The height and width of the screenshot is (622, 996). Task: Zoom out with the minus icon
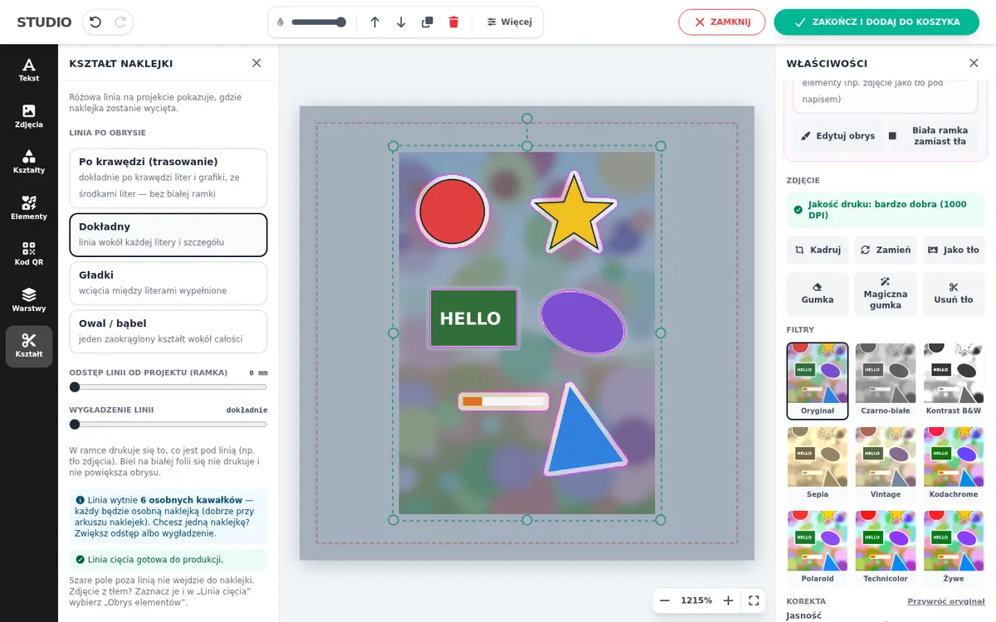tap(665, 600)
